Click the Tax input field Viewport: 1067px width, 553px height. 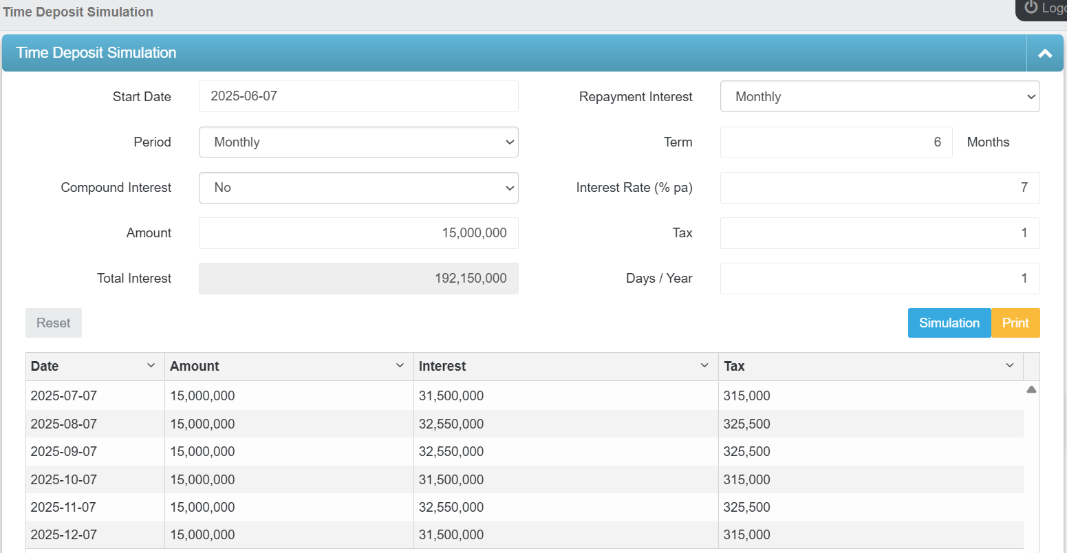tap(880, 233)
